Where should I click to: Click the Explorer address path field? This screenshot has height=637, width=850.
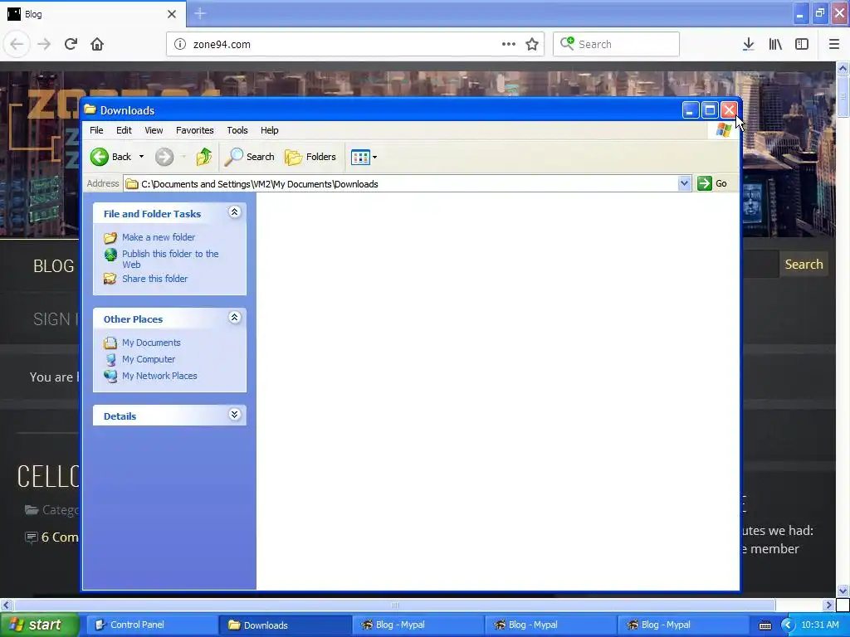[x=401, y=183]
